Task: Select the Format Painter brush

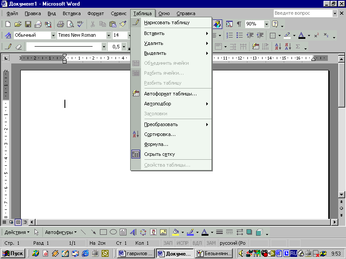Action: 123,24
